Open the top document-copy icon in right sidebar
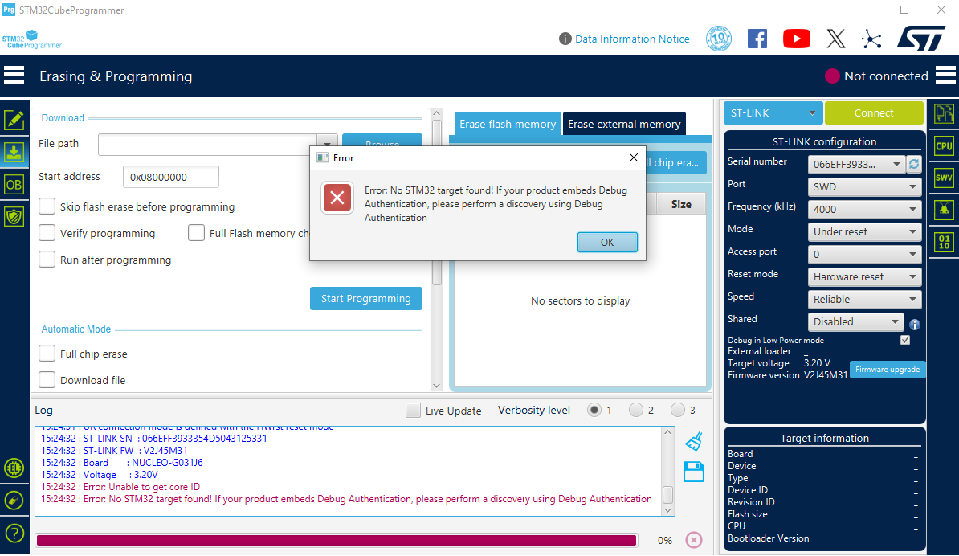 [944, 113]
